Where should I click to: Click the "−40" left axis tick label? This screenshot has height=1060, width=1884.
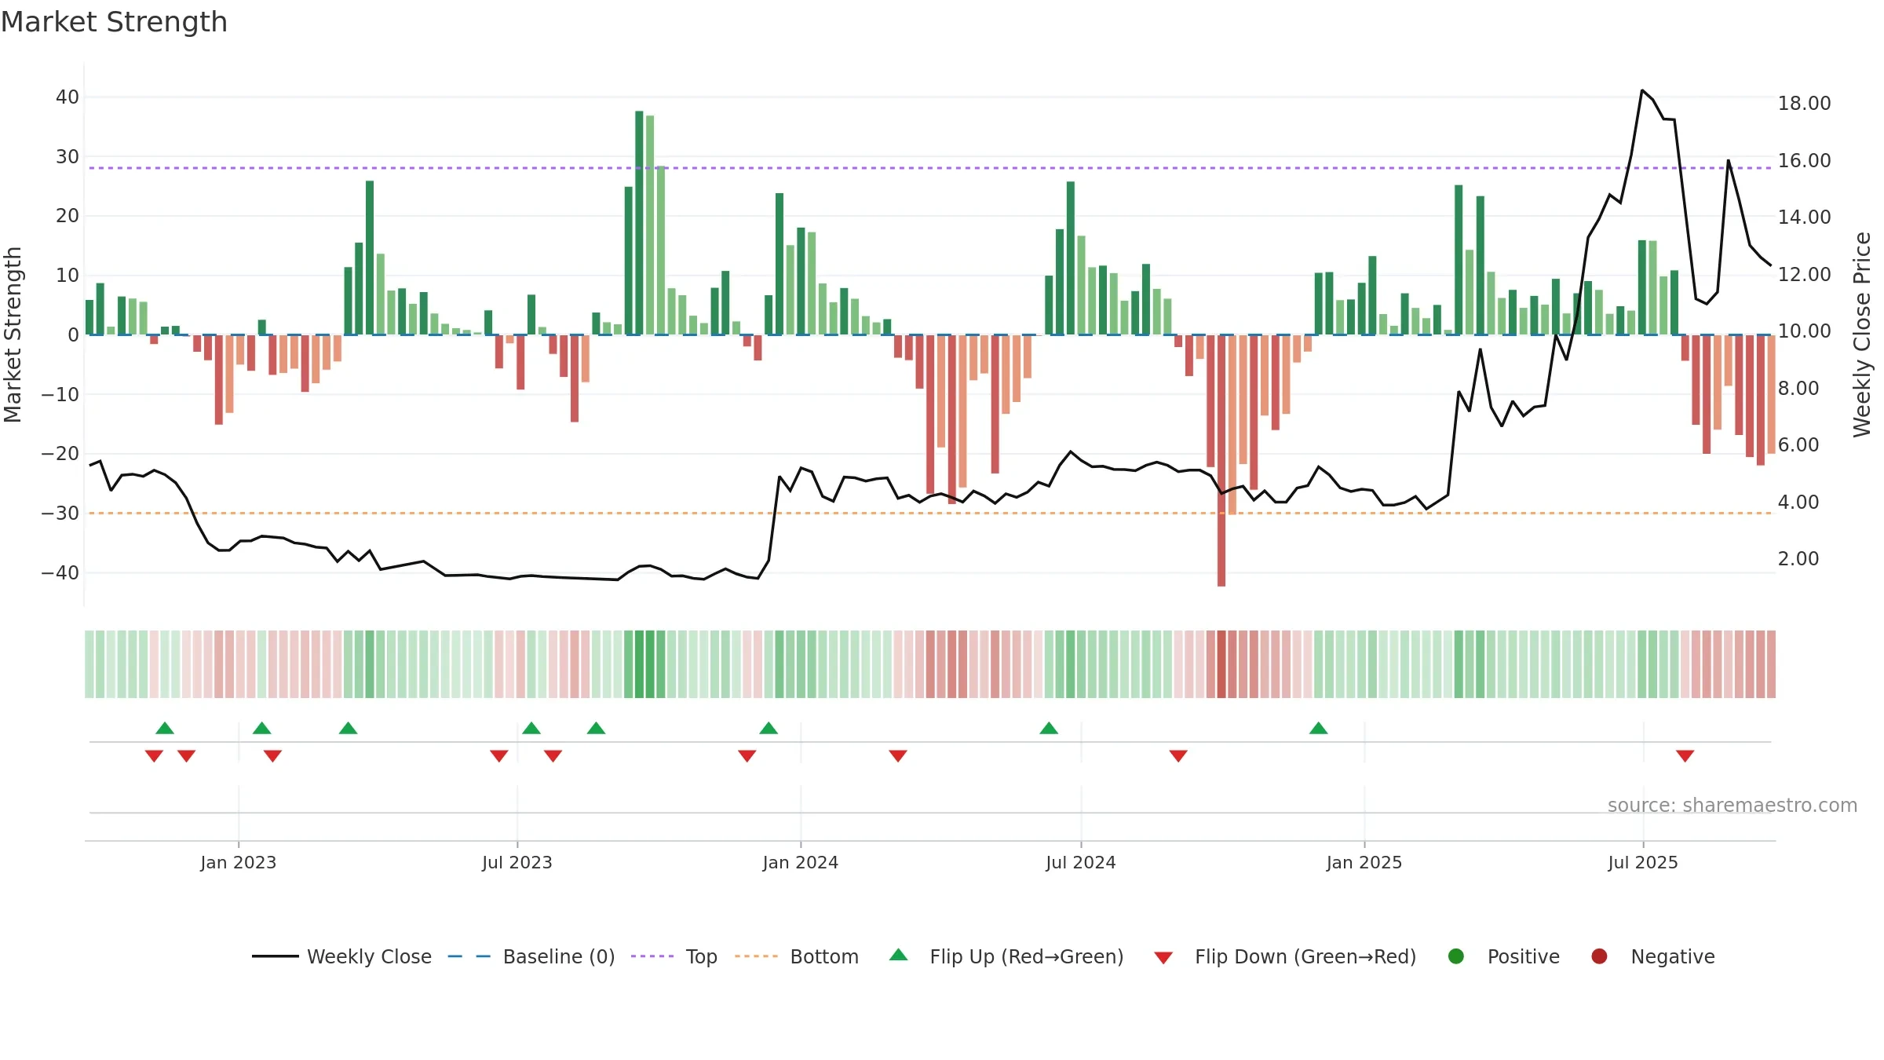(60, 573)
